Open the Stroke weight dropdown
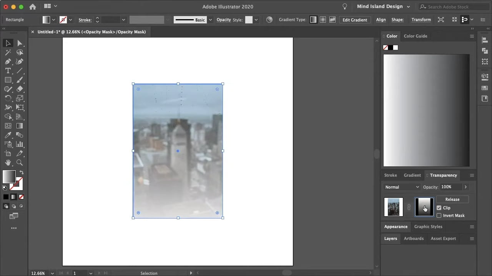This screenshot has width=492, height=276. [x=123, y=20]
